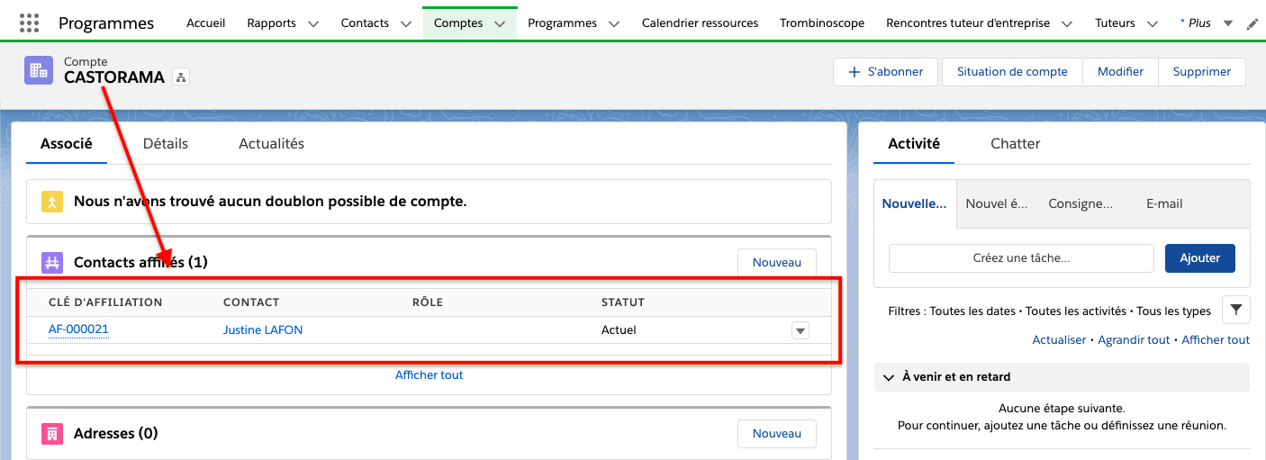The image size is (1266, 460).
Task: Collapse the À venir et en retard section
Action: (889, 377)
